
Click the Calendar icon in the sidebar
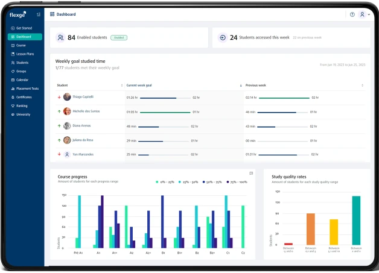(13, 80)
